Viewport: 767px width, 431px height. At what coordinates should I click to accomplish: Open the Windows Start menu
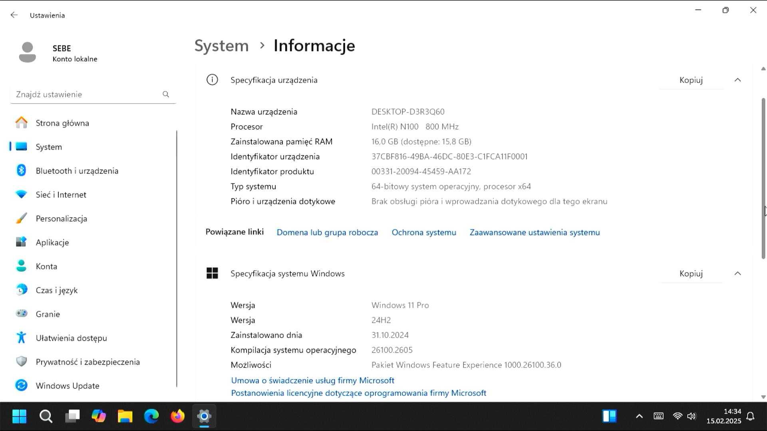pyautogui.click(x=19, y=416)
